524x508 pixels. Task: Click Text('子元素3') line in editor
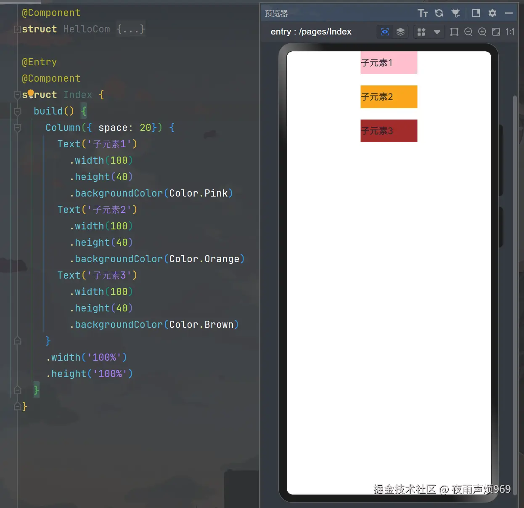pos(97,275)
